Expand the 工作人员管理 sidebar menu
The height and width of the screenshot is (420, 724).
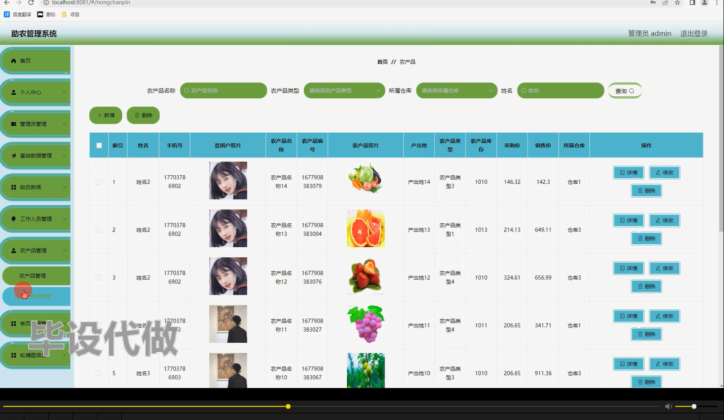tap(36, 219)
